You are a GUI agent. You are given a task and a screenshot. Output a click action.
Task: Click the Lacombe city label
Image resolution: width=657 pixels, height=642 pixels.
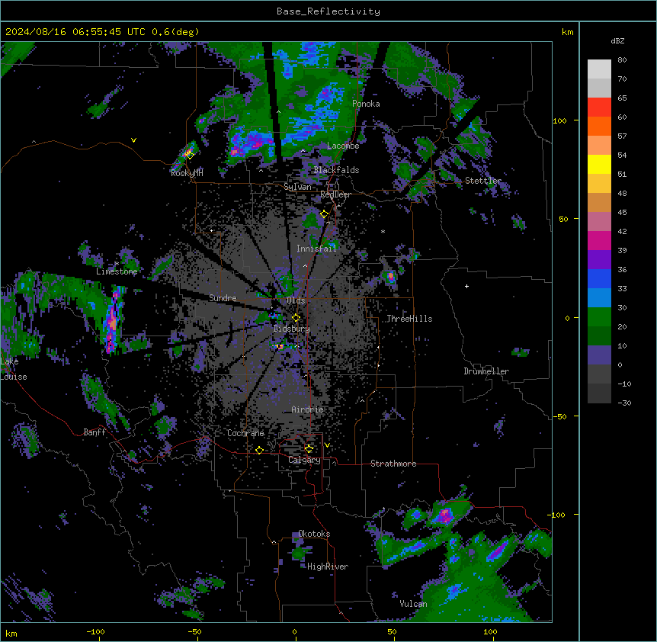pos(343,146)
